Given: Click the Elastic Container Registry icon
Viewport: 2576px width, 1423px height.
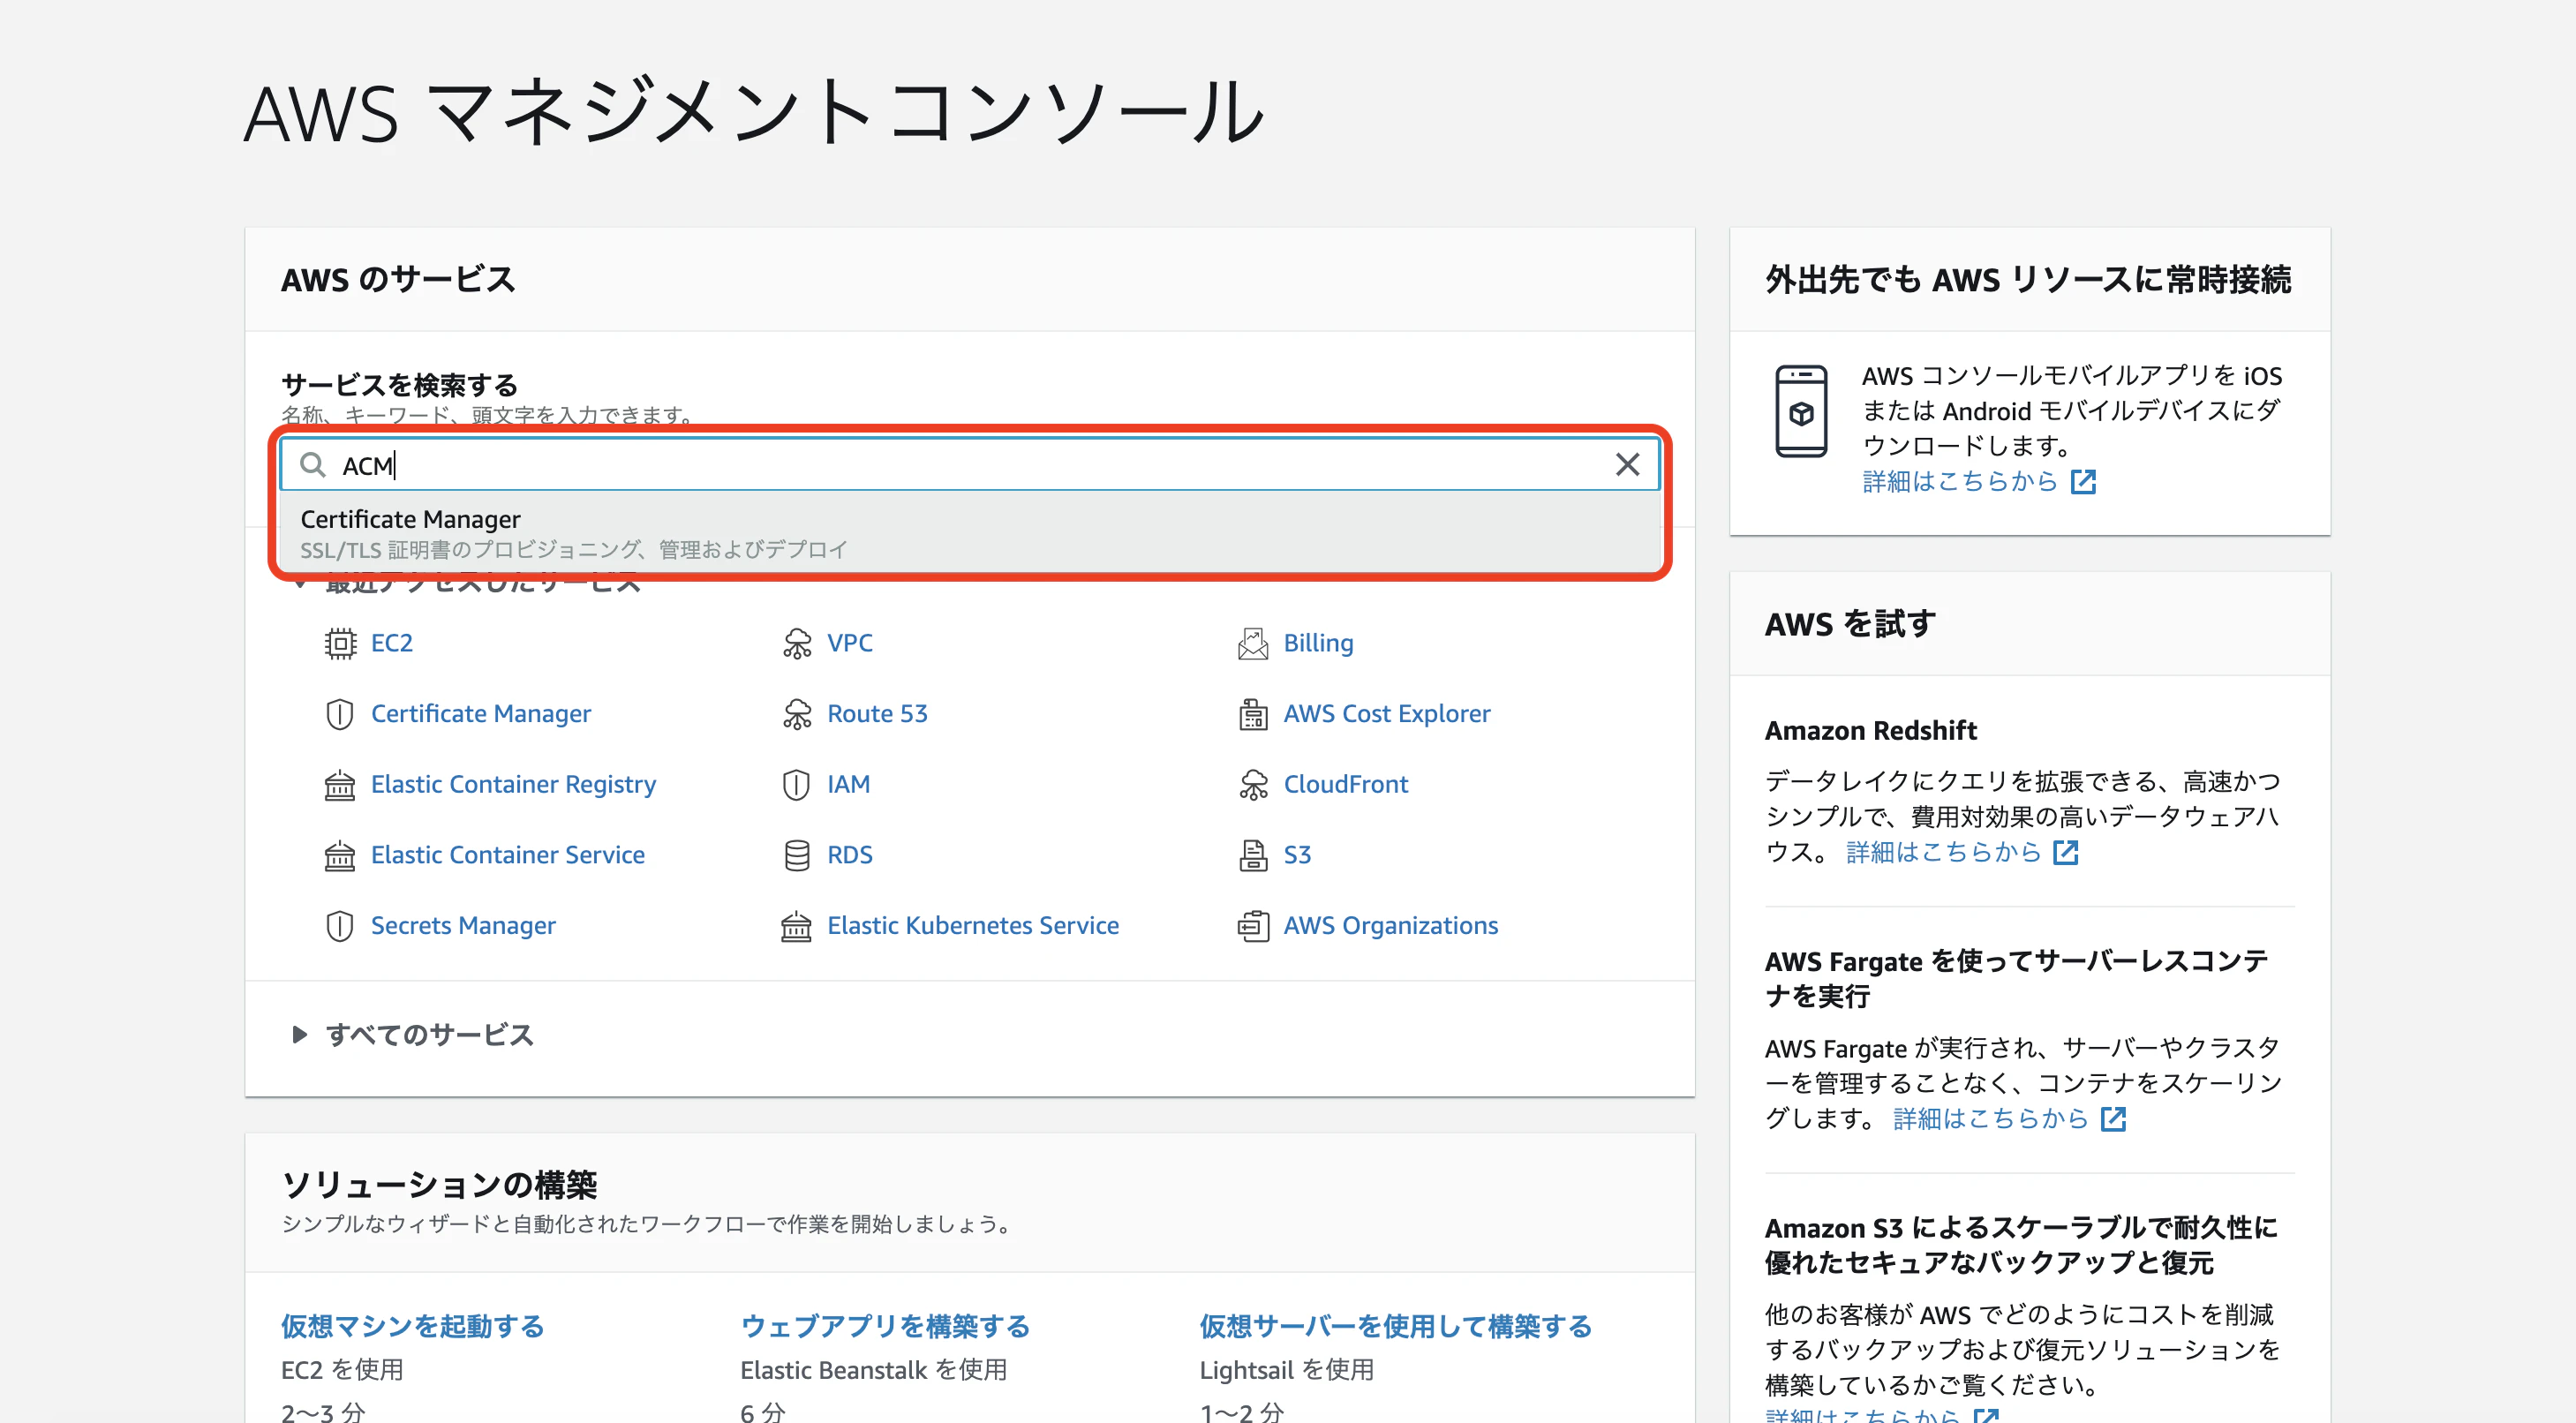Looking at the screenshot, I should point(340,785).
